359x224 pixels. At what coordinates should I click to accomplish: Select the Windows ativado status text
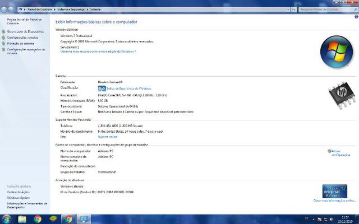tap(72, 186)
